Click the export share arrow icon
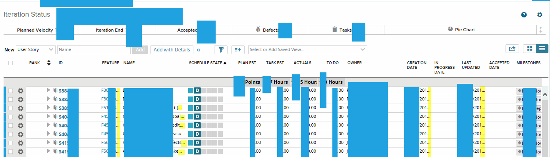The width and height of the screenshot is (550, 157). 512,49
